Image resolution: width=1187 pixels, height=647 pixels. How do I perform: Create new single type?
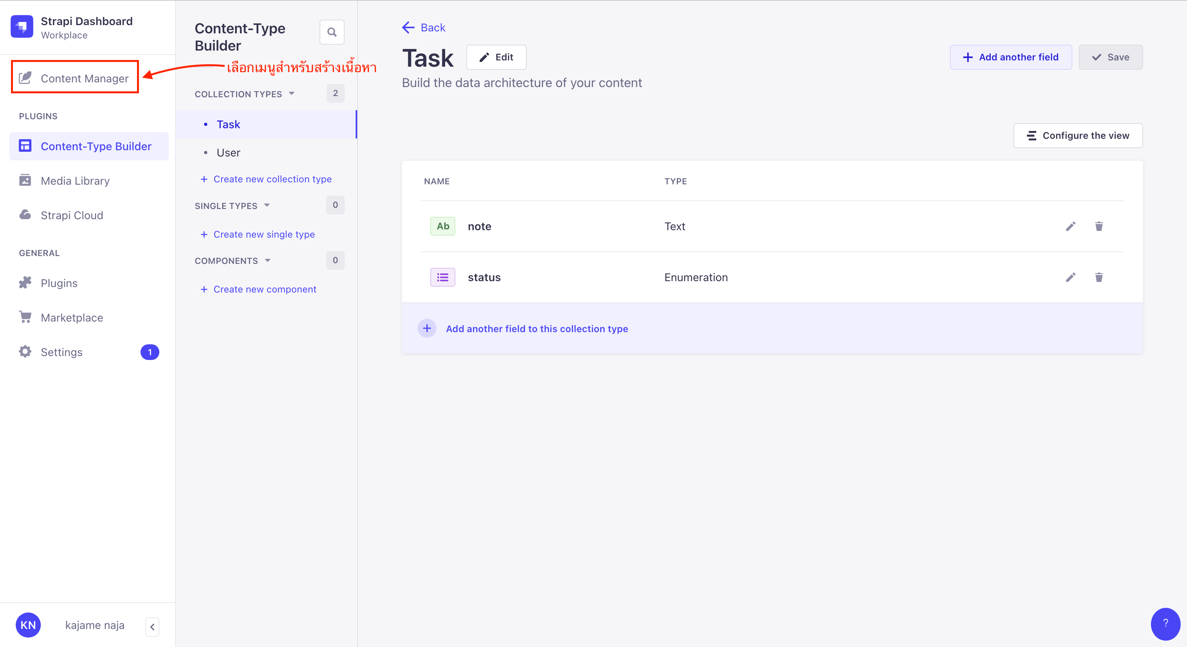[x=257, y=234]
